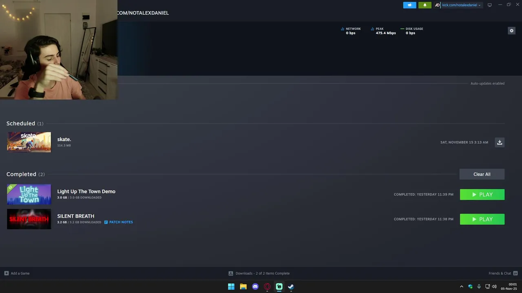Click the SILENT BREATH thumbnail

[x=29, y=219]
